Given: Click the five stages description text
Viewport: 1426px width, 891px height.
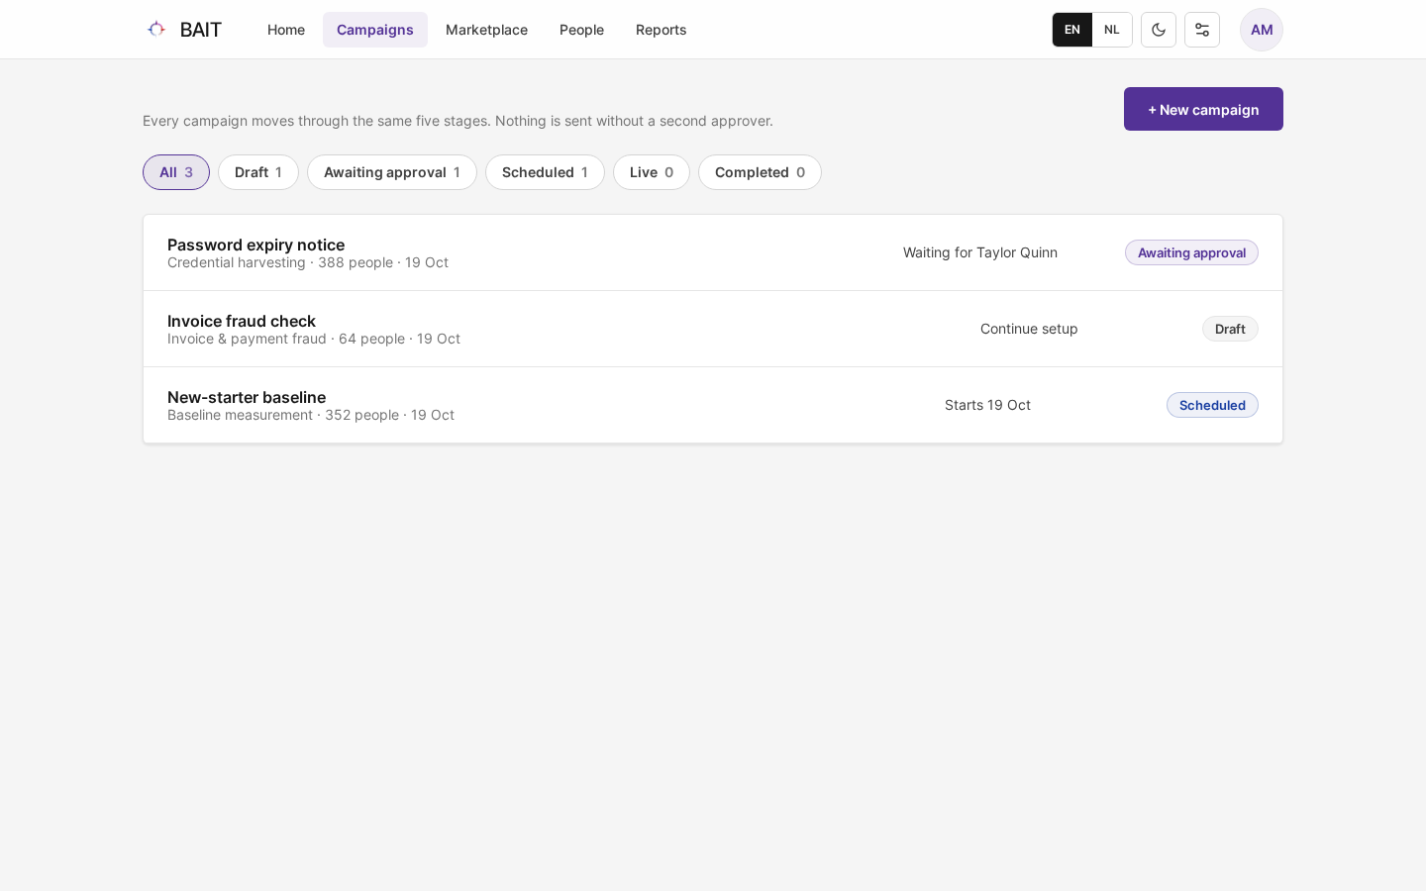Looking at the screenshot, I should pos(458,121).
